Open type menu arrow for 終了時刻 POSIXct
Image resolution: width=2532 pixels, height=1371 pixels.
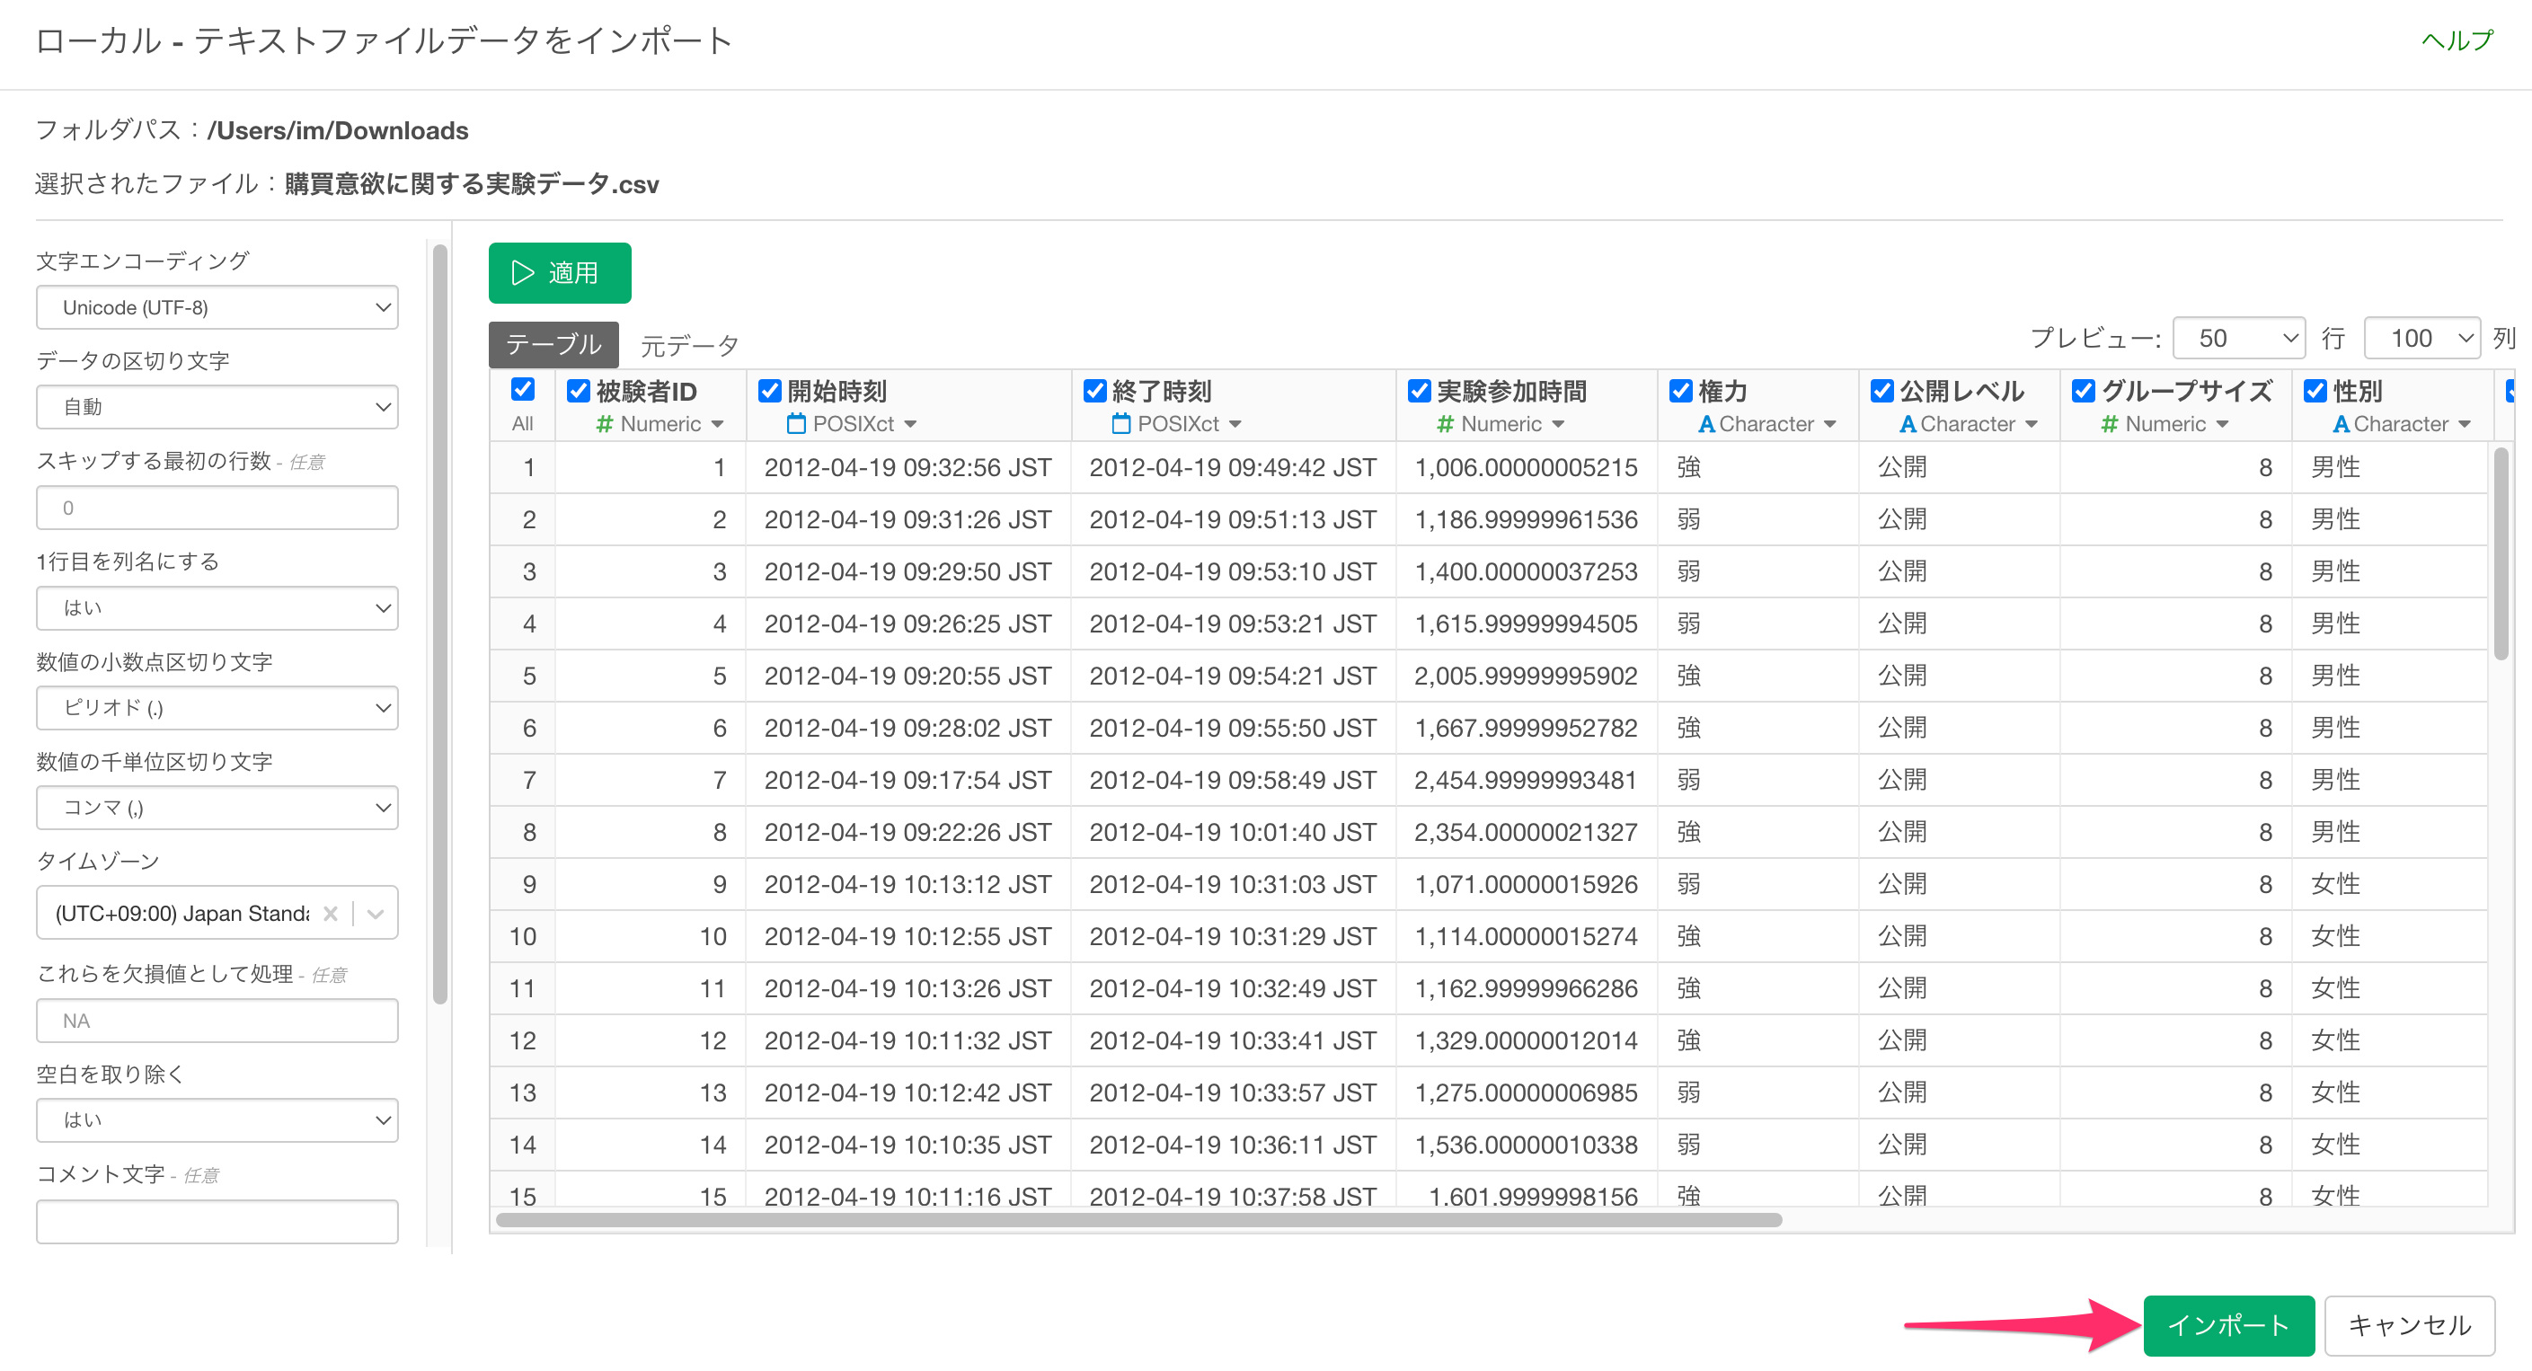tap(1235, 425)
